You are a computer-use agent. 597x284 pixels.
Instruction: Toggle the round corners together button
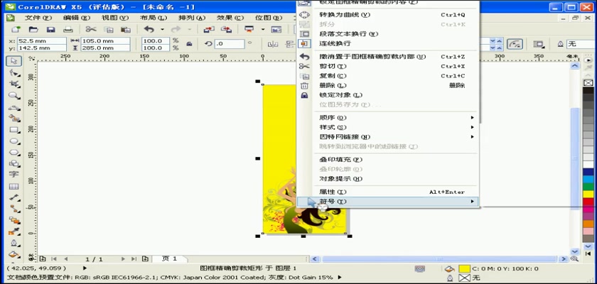pyautogui.click(x=515, y=44)
